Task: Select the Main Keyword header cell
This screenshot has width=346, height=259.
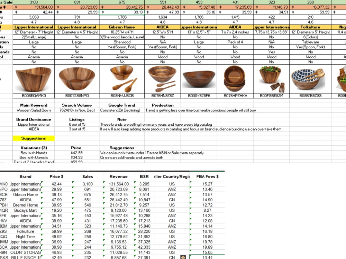Action: click(x=34, y=105)
